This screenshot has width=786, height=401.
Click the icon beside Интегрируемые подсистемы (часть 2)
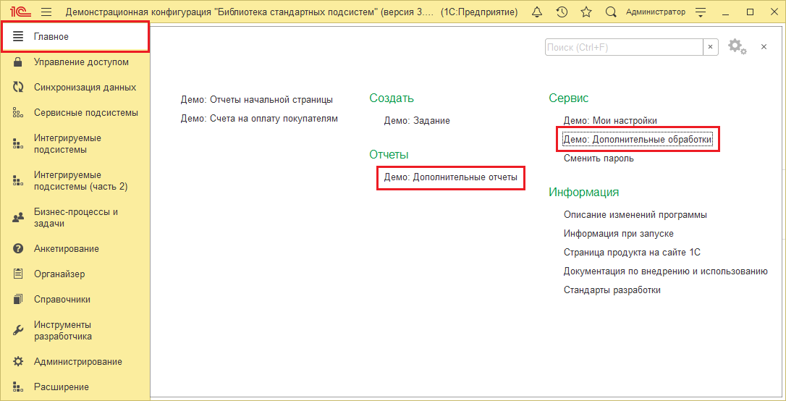pyautogui.click(x=18, y=181)
